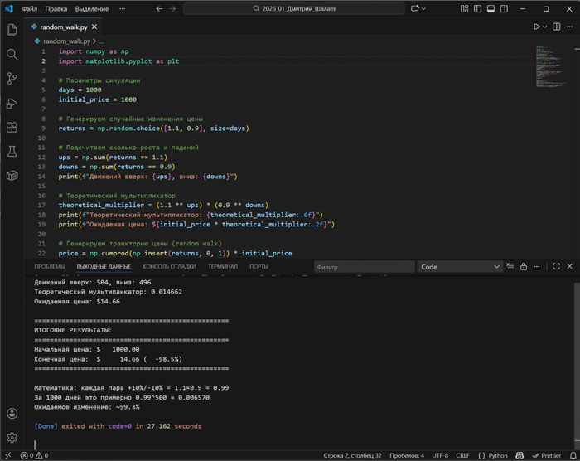Open the Explorer view in activity bar

[x=12, y=30]
